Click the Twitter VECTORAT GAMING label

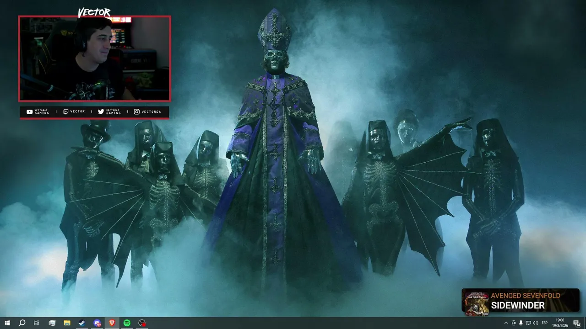[x=109, y=112]
